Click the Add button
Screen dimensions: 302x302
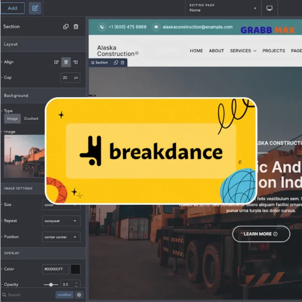tap(13, 8)
